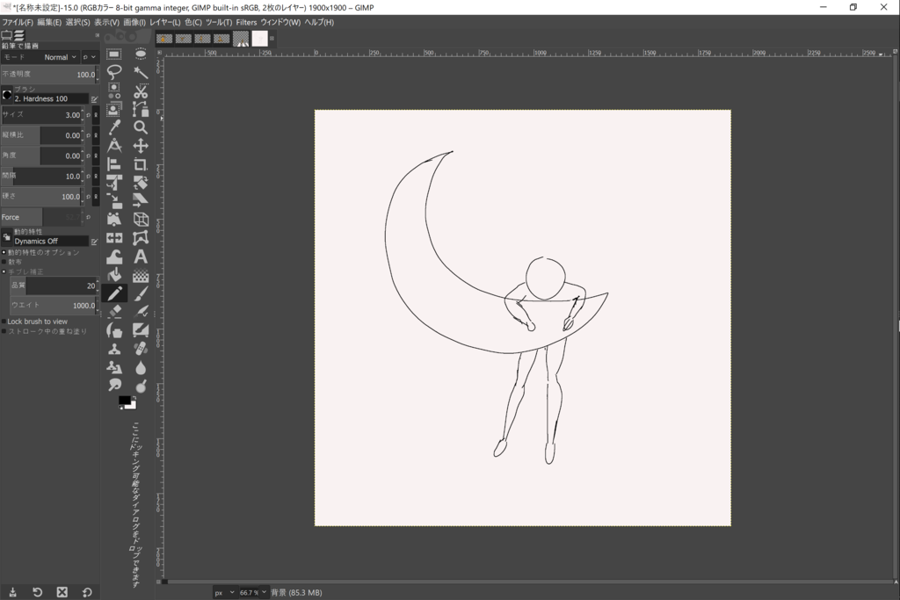Select the Free Select lasso tool
Screen dimensions: 900x600
click(x=114, y=71)
